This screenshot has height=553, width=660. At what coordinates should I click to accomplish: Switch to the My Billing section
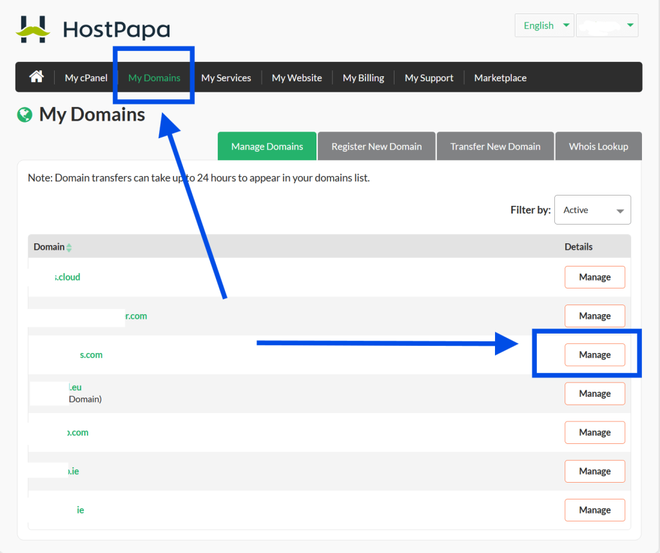(x=363, y=77)
